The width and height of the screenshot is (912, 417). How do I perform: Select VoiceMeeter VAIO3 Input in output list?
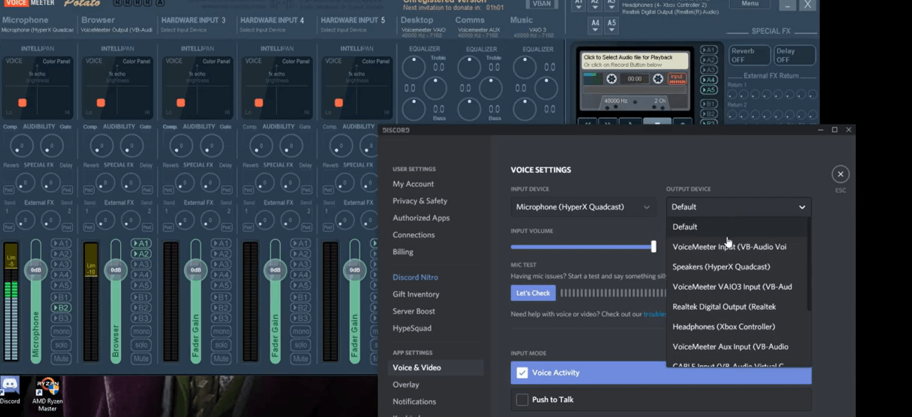(736, 286)
